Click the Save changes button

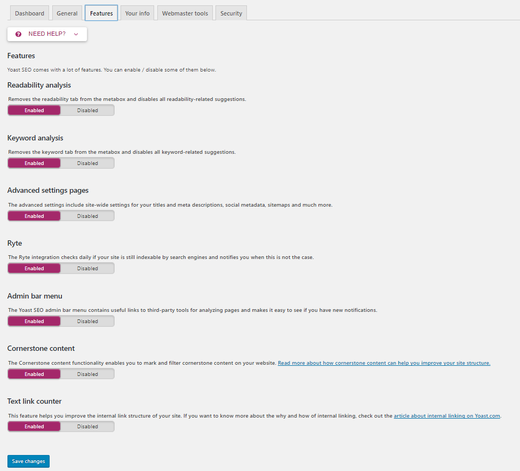(x=28, y=461)
